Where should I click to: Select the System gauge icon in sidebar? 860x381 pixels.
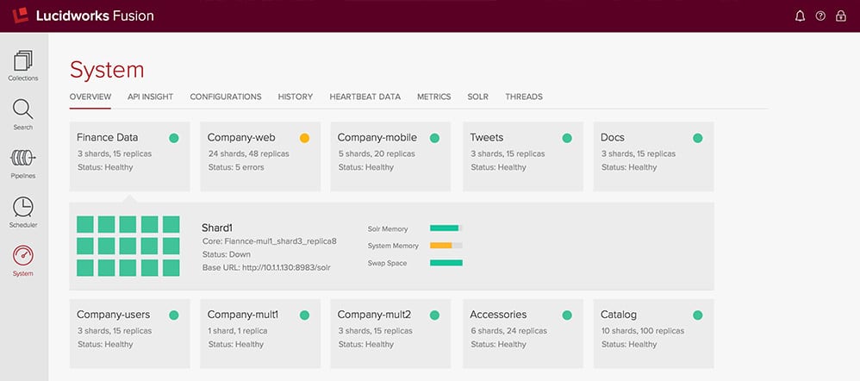[23, 255]
